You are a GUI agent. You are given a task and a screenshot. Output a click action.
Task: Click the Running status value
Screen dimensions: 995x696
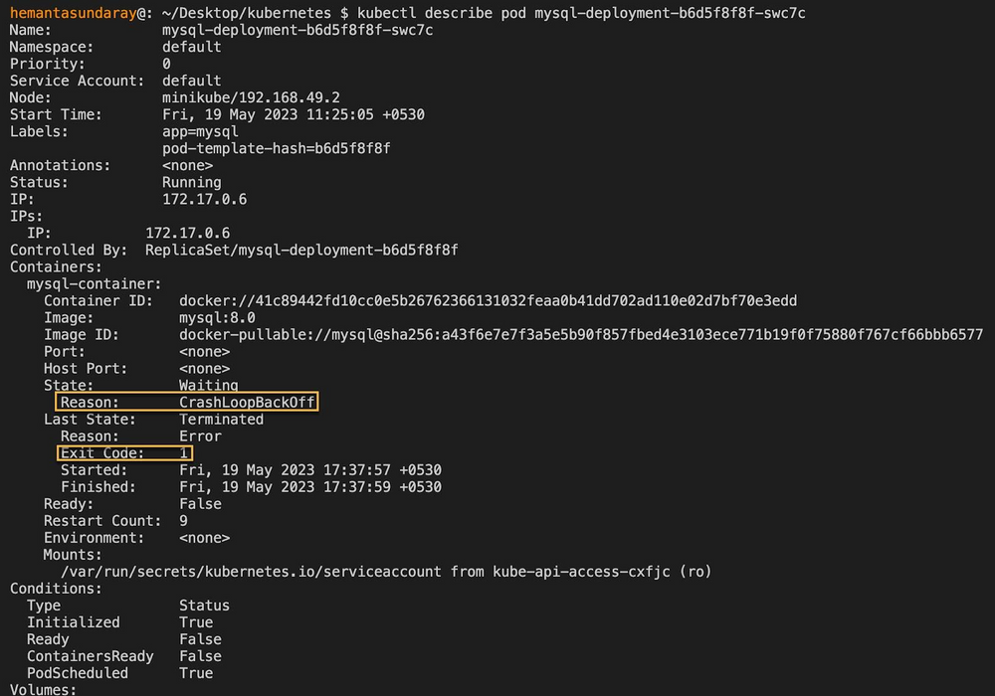point(191,182)
